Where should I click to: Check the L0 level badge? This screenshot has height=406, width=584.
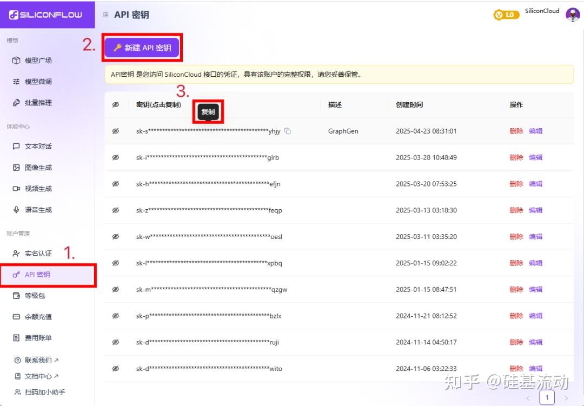point(506,15)
